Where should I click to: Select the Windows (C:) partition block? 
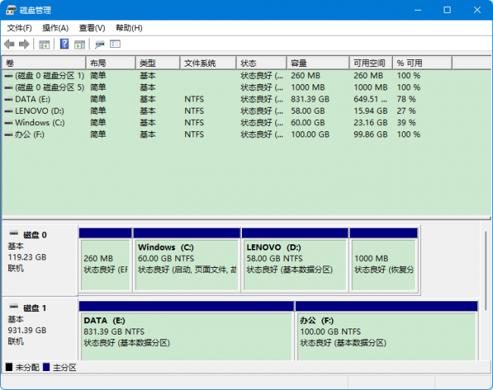tap(187, 260)
